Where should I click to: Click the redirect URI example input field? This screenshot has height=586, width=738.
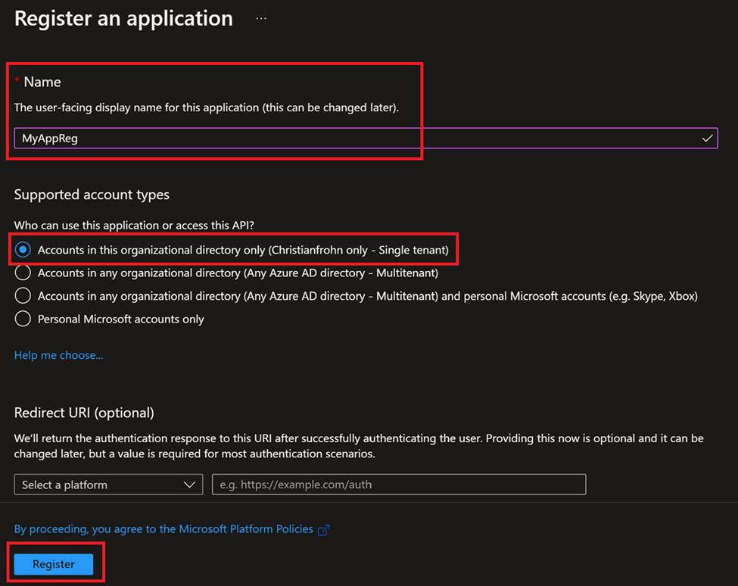tap(399, 484)
